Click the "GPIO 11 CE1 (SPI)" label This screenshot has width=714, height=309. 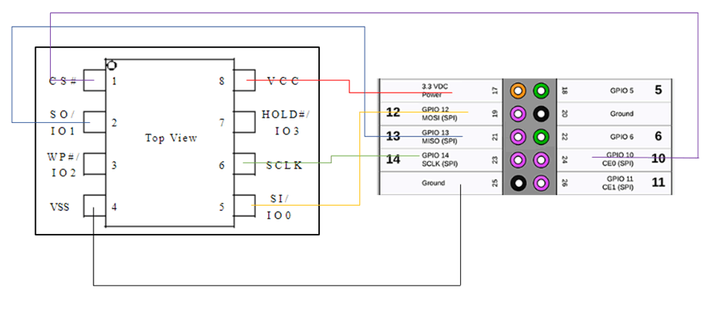(x=620, y=183)
